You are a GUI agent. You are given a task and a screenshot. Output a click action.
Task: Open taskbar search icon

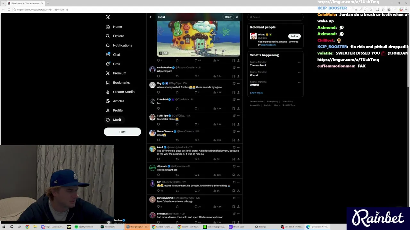pos(12,227)
